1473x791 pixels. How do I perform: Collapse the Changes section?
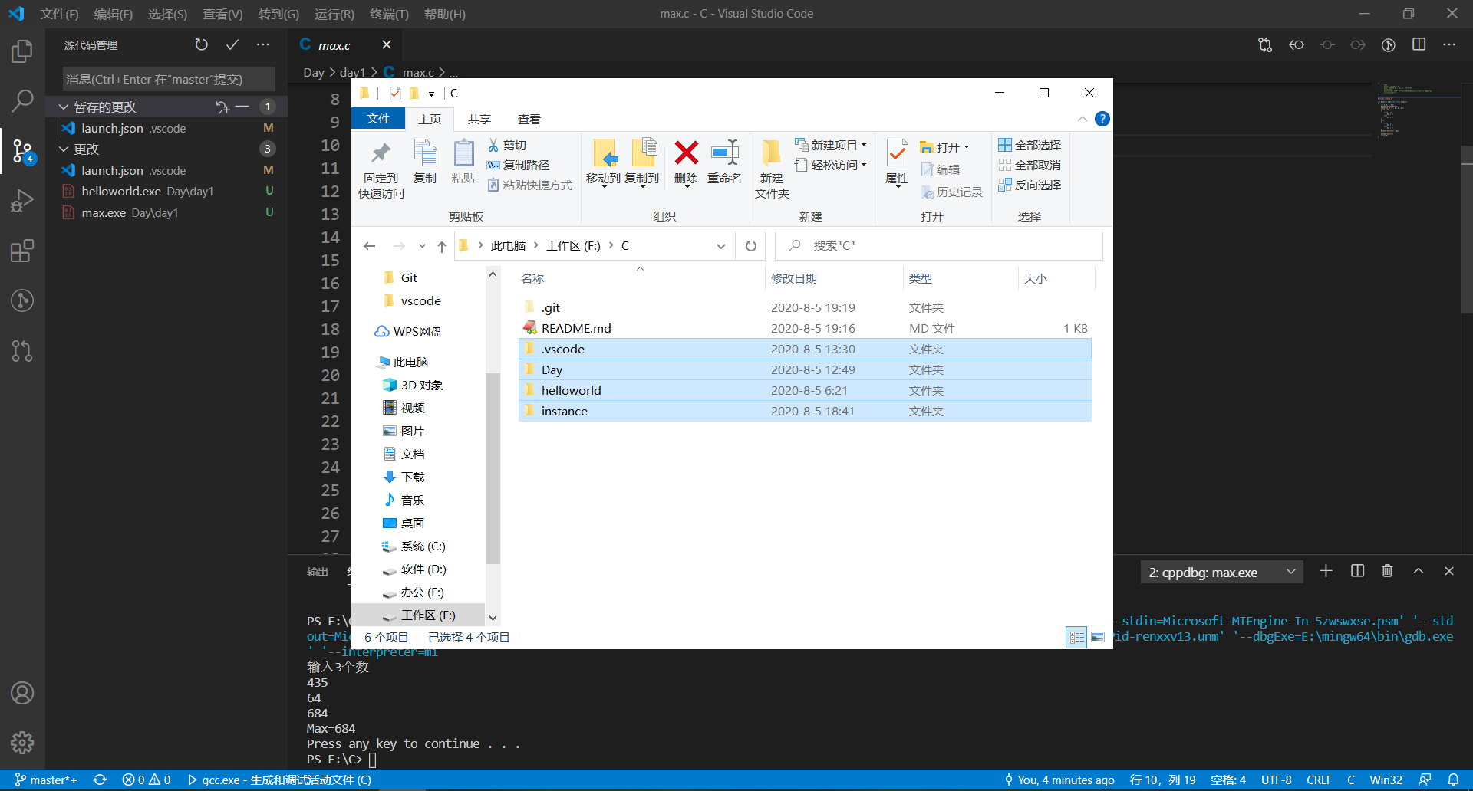pyautogui.click(x=64, y=149)
